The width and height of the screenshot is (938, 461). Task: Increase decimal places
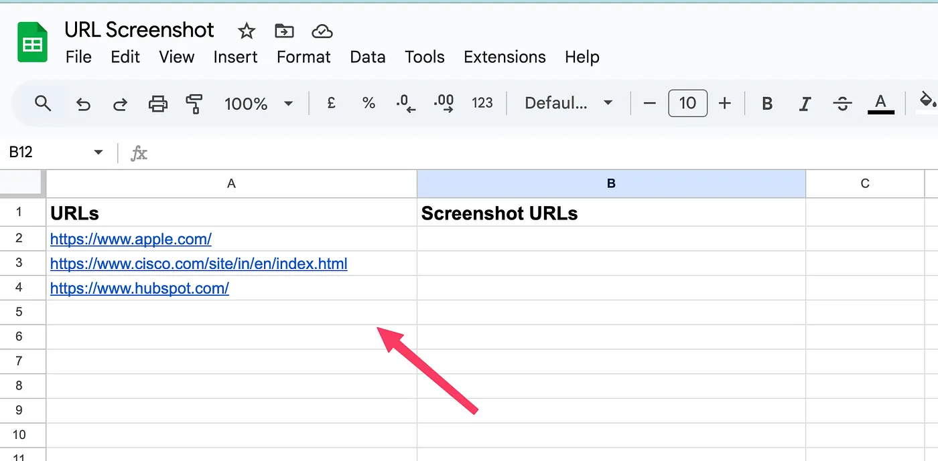tap(444, 103)
